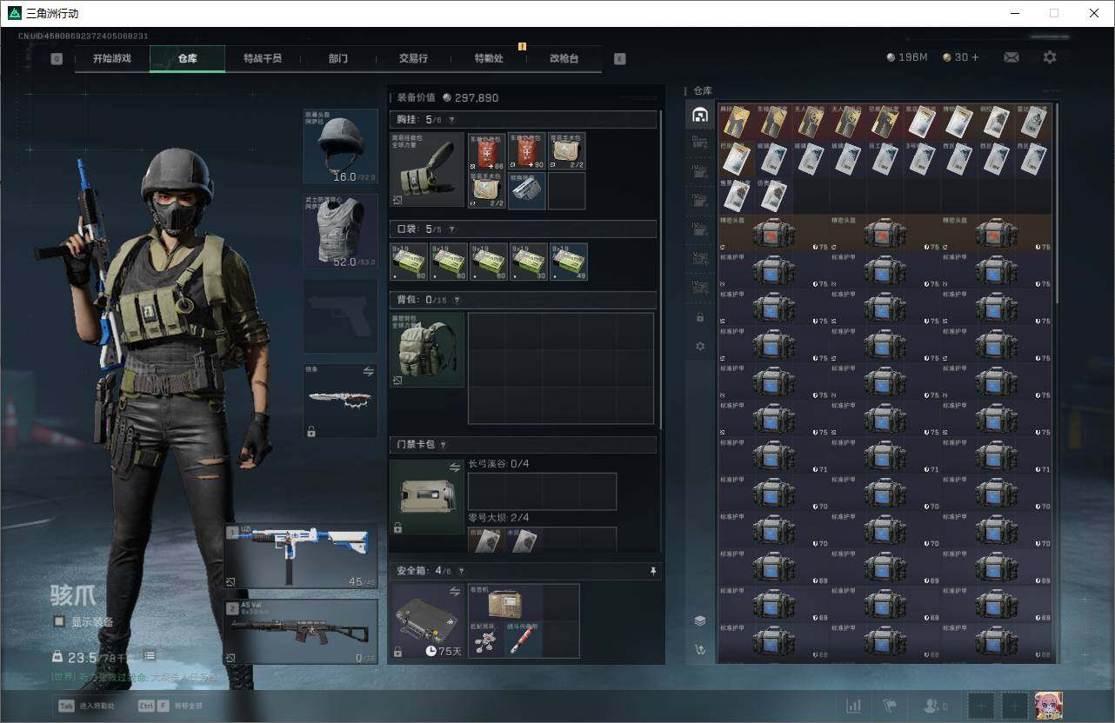
Task: Select the chest rig item in 胸挂
Action: pos(427,169)
